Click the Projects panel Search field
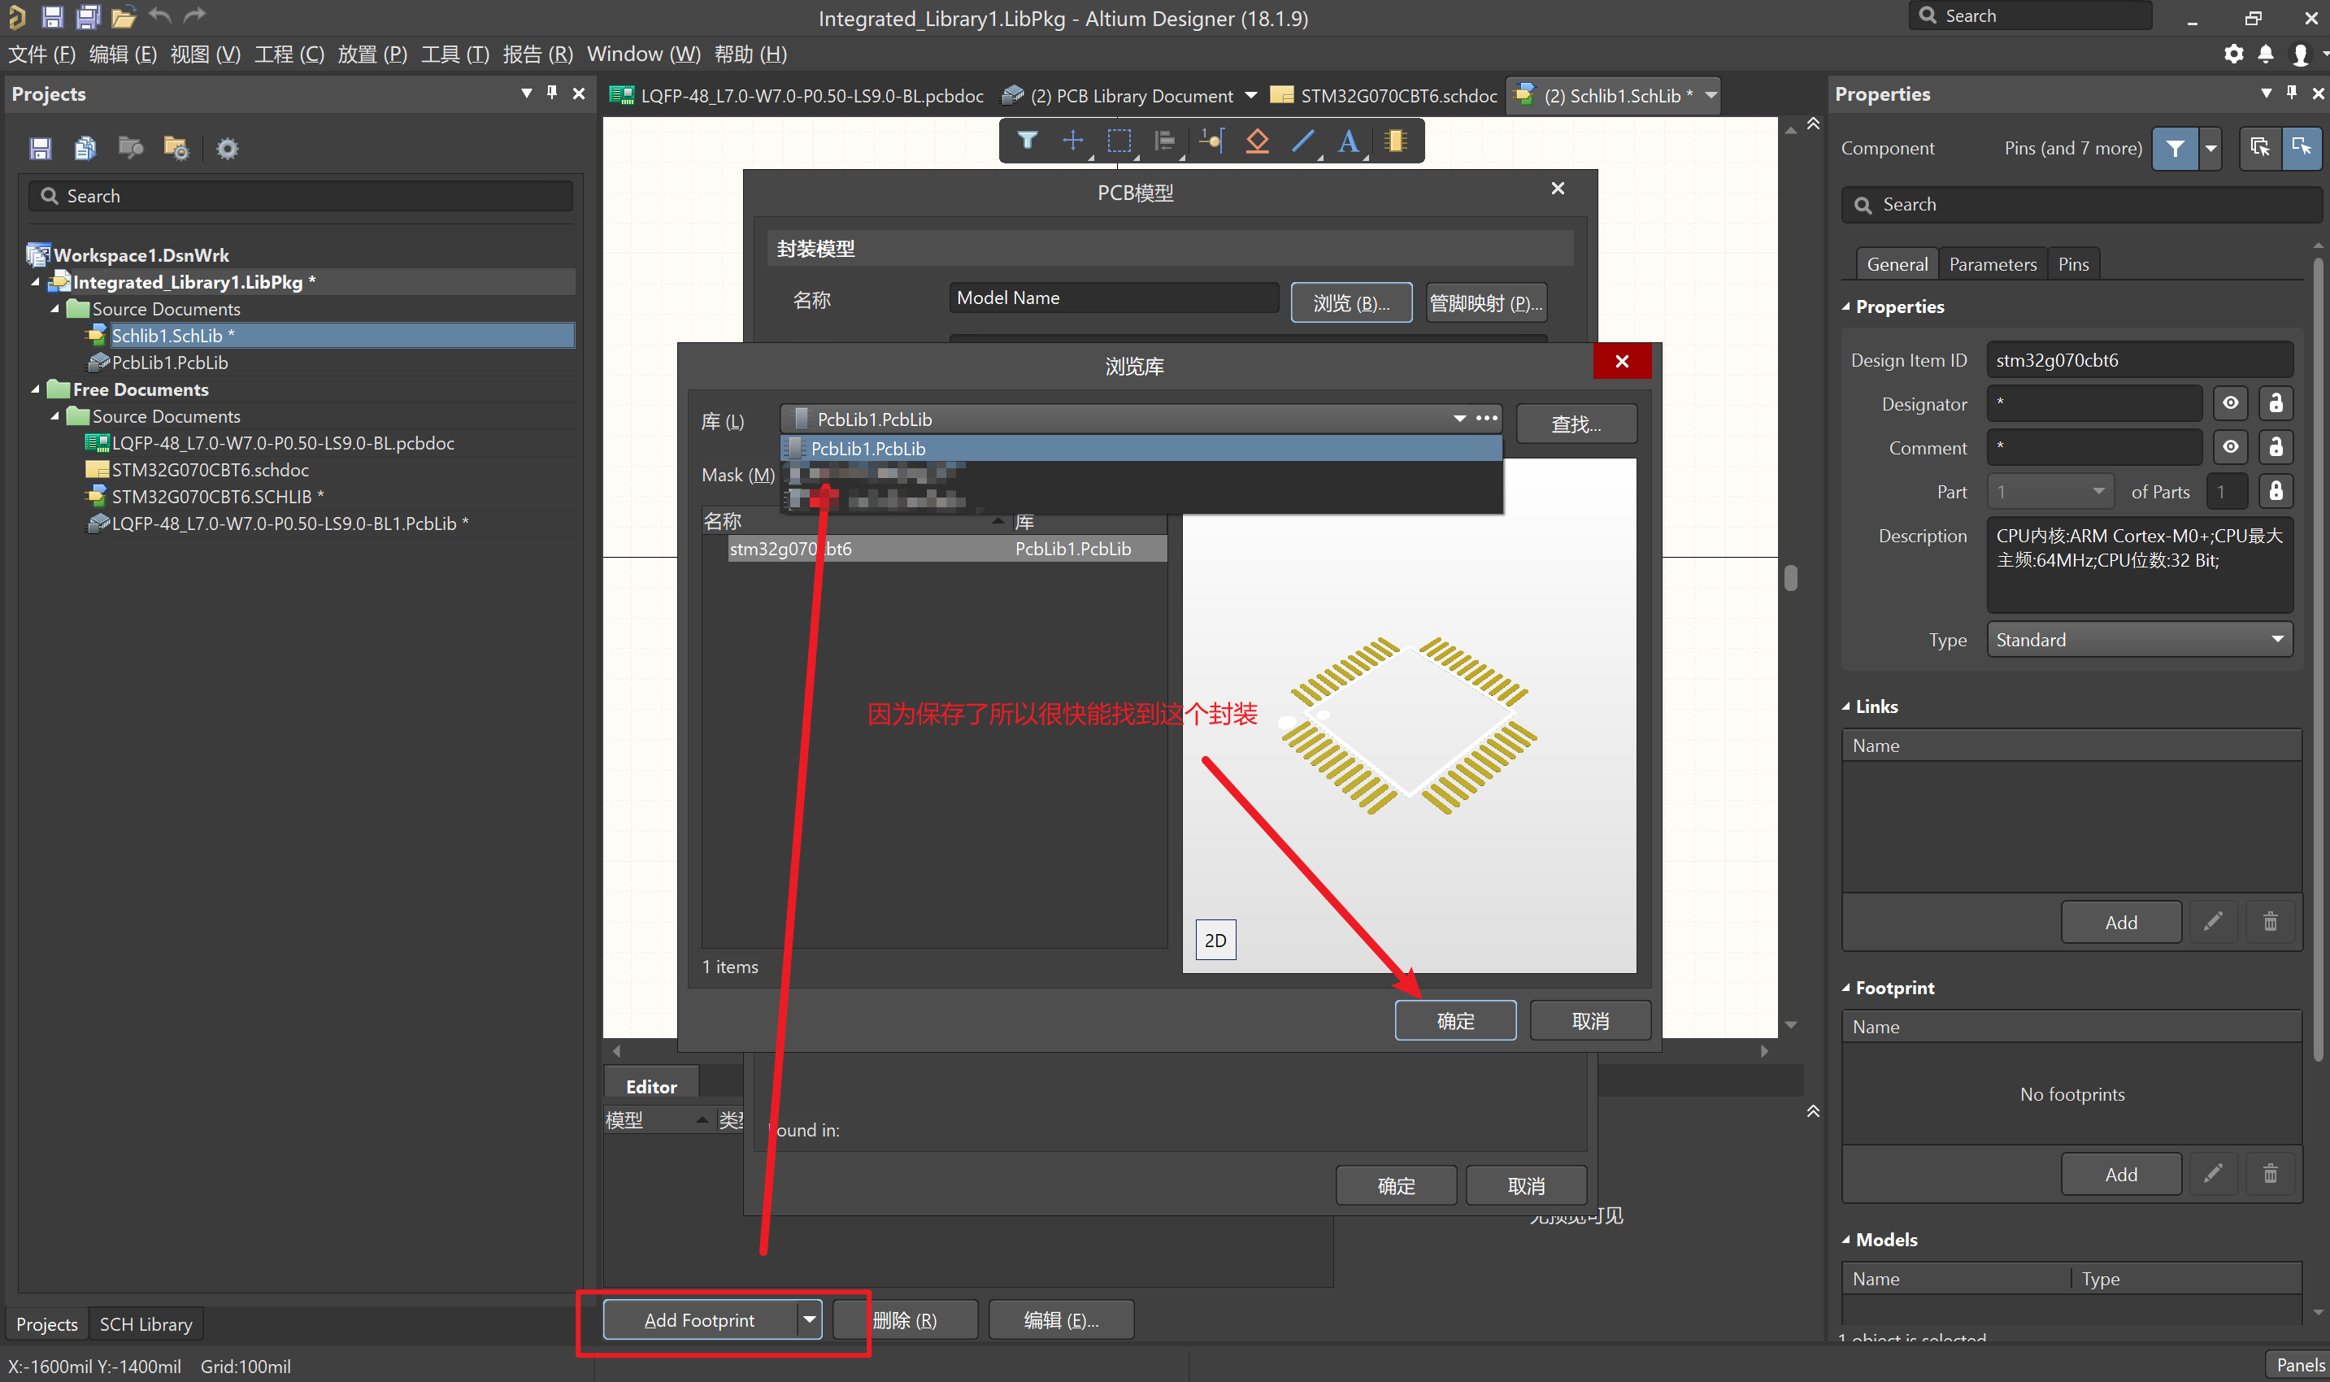 [x=300, y=196]
